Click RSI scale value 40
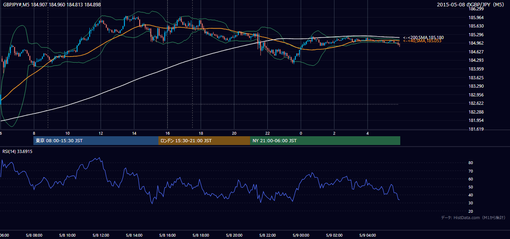This screenshot has height=239, width=510. (x=471, y=195)
